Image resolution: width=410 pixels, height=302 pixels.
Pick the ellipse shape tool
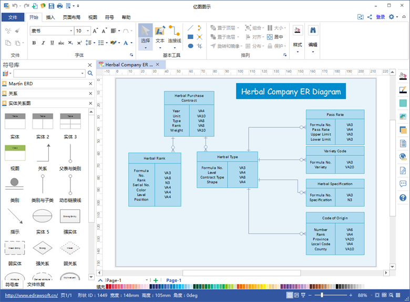pos(191,46)
